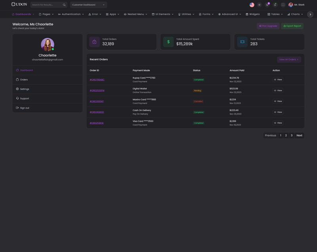Click the search magnifier icon

pos(64,5)
